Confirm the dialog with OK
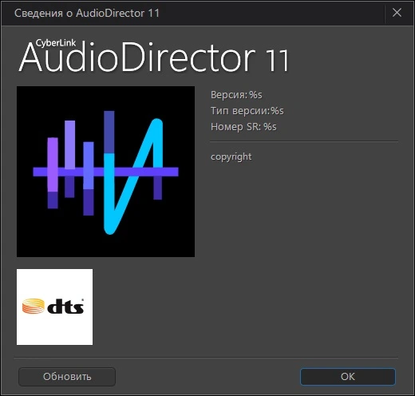 tap(348, 377)
